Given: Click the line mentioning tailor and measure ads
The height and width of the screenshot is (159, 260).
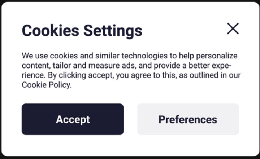Looking at the screenshot, I should 126,66.
